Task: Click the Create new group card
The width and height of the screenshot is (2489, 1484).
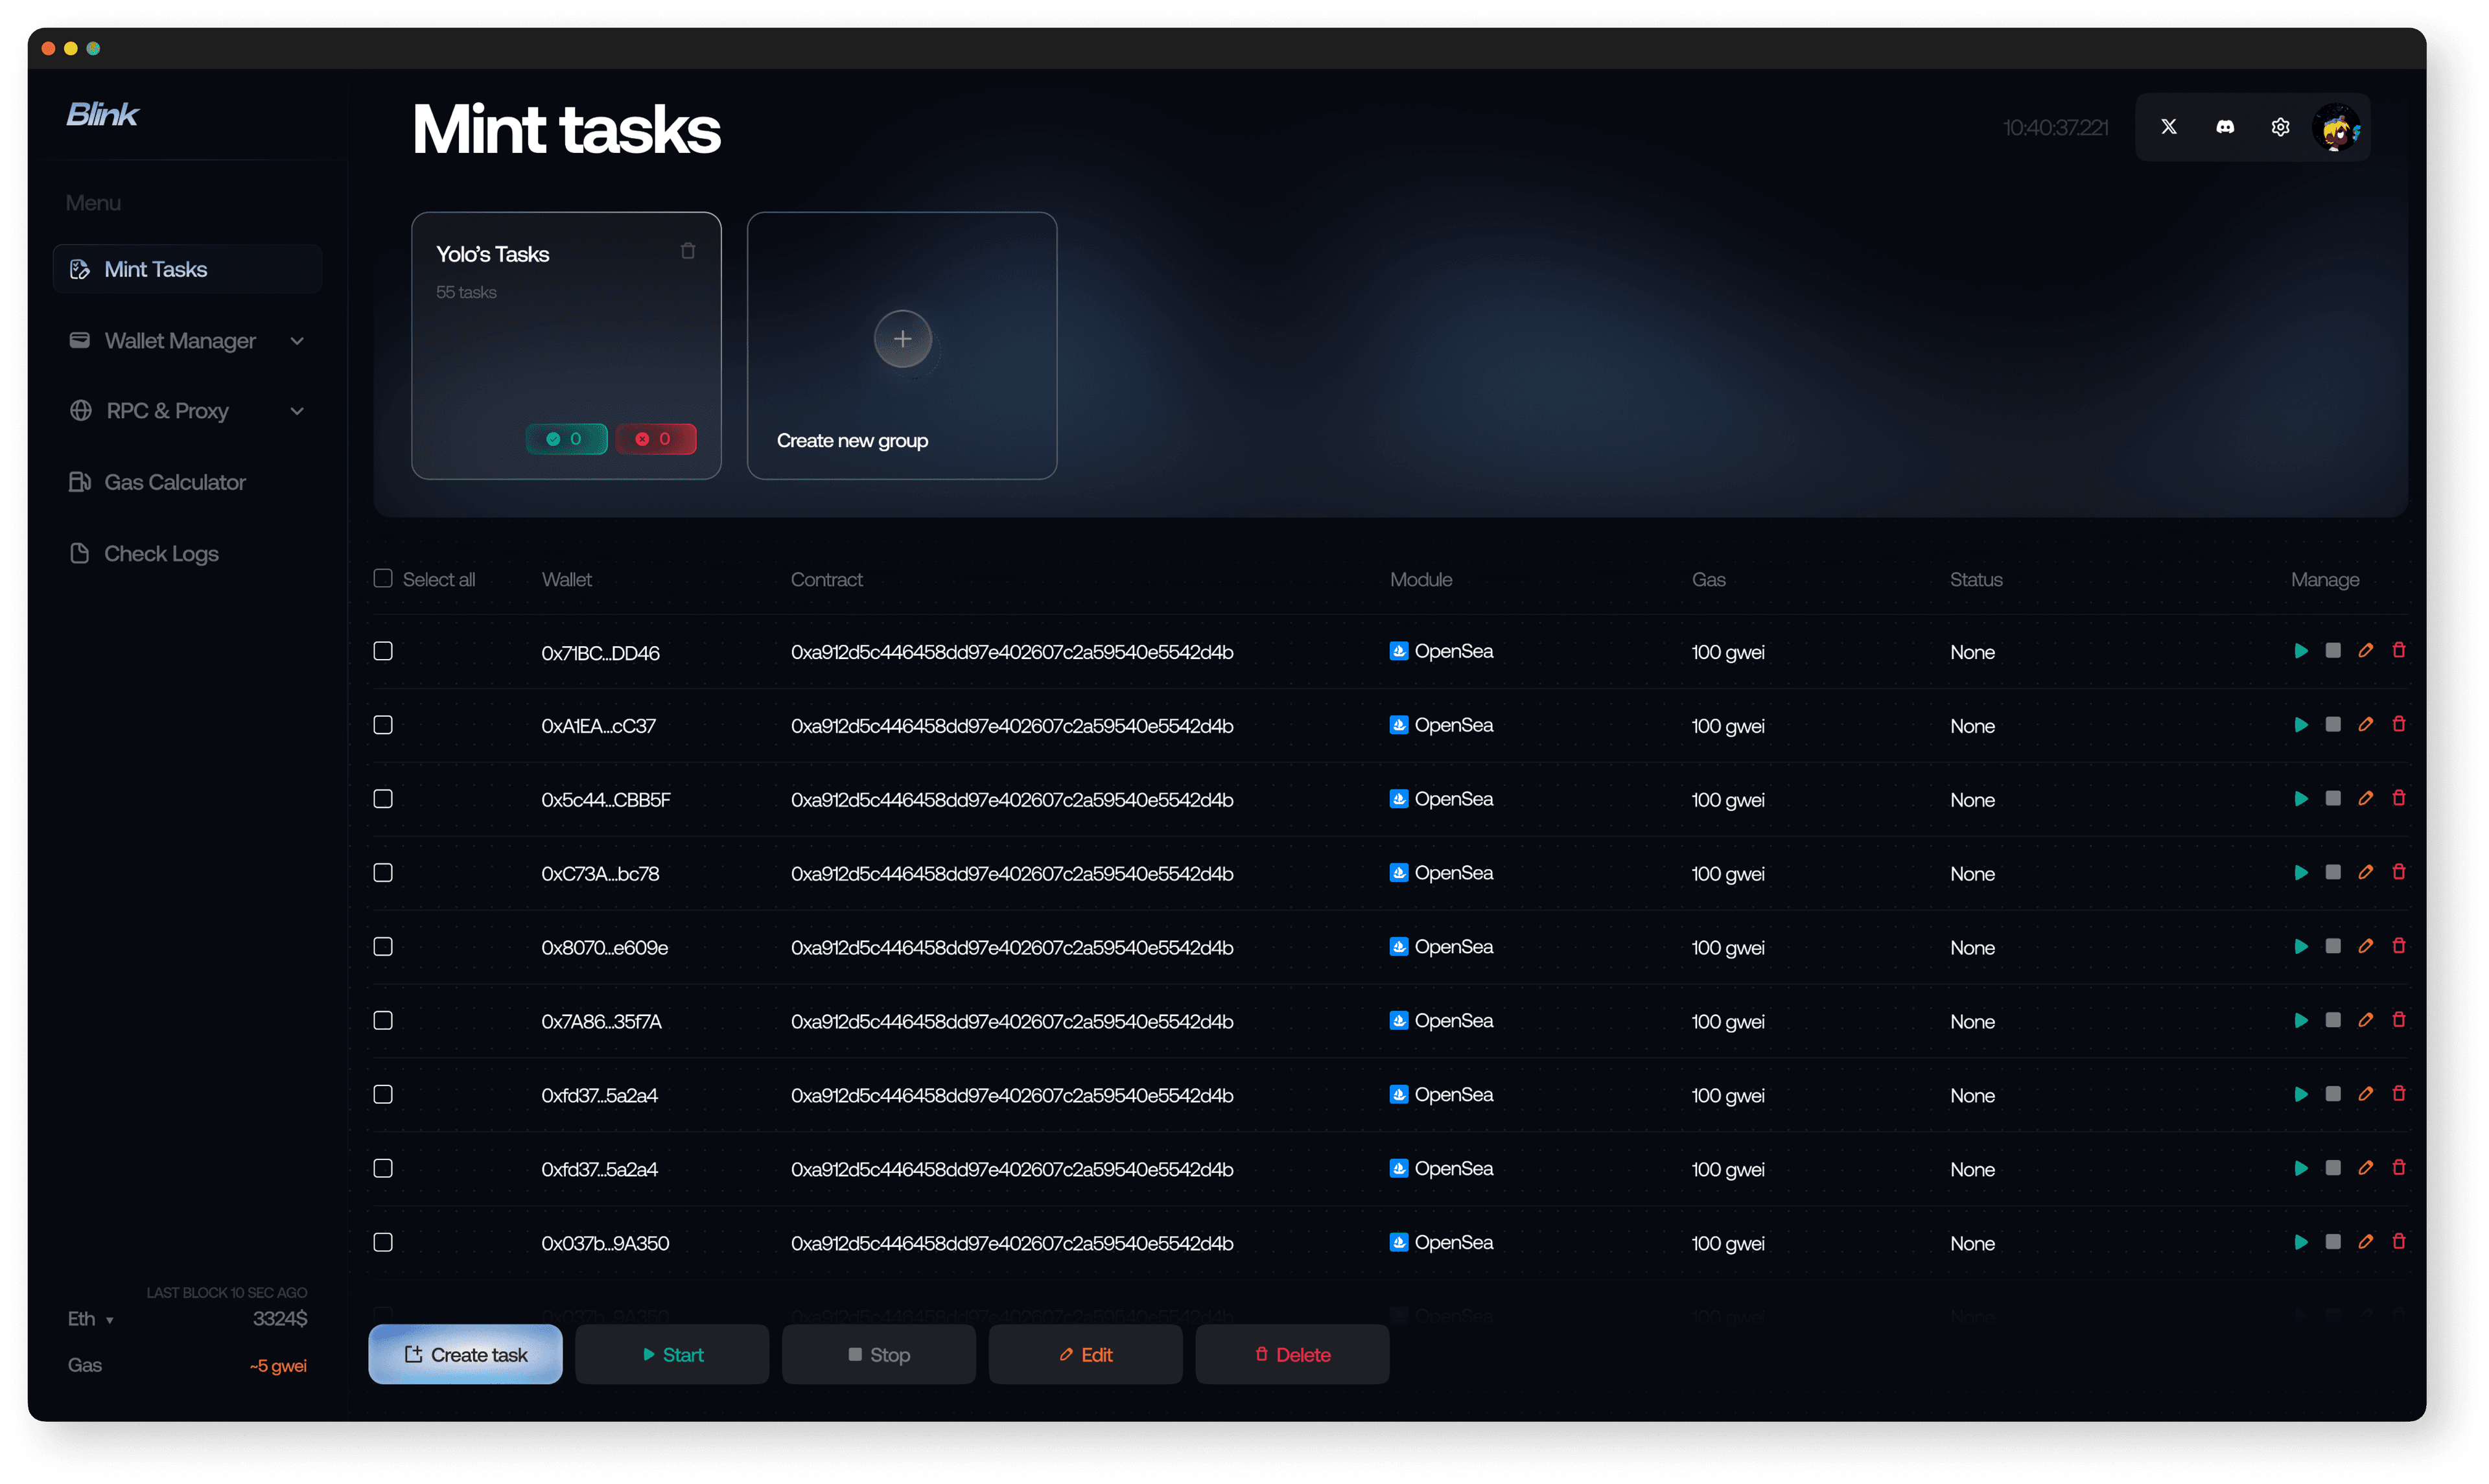Action: (902, 345)
